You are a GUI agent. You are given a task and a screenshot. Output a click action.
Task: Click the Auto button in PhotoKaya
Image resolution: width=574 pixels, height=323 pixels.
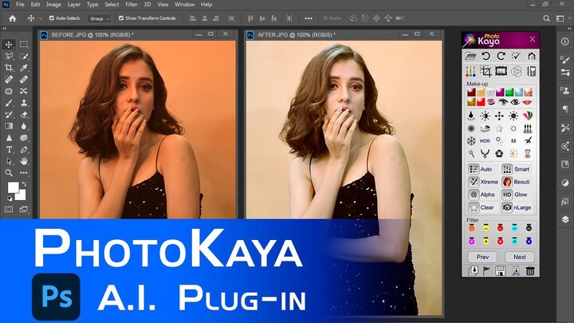click(481, 169)
